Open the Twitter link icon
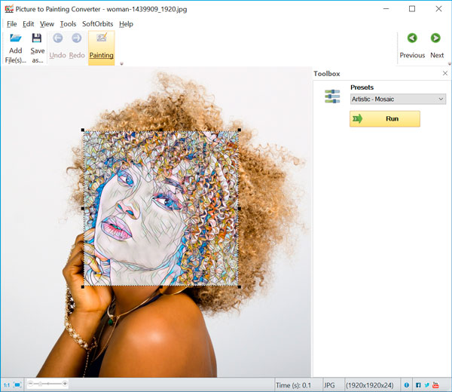This screenshot has width=452, height=392. 427,385
